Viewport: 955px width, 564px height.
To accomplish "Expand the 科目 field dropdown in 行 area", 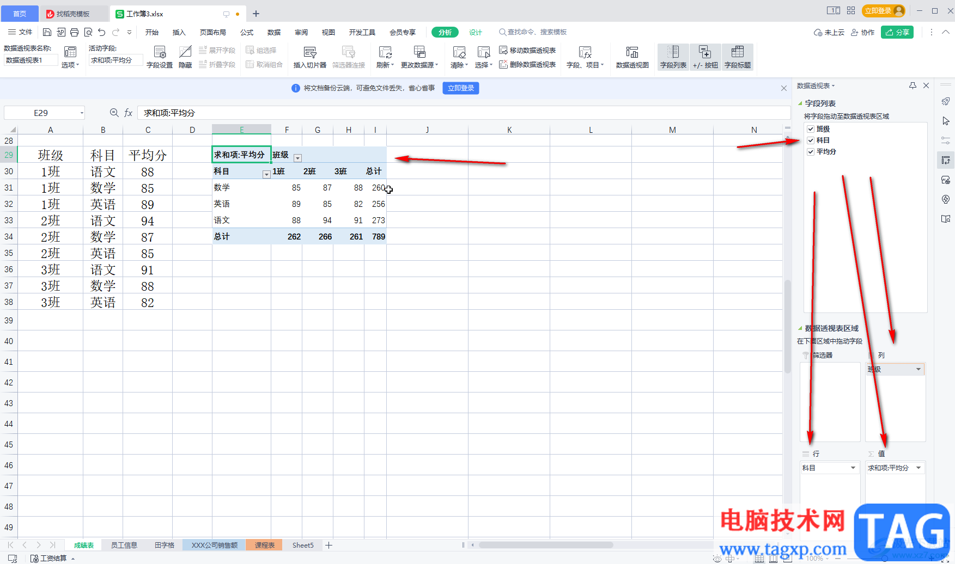I will [x=853, y=468].
